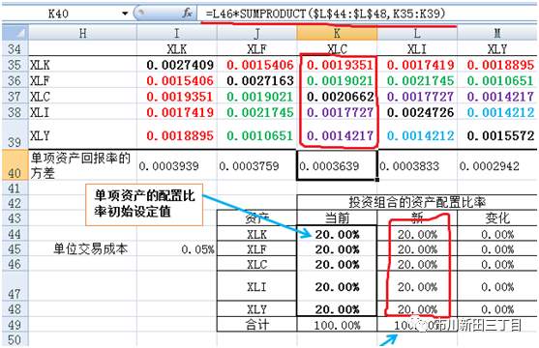Click the fx Insert Function icon

[x=188, y=14]
